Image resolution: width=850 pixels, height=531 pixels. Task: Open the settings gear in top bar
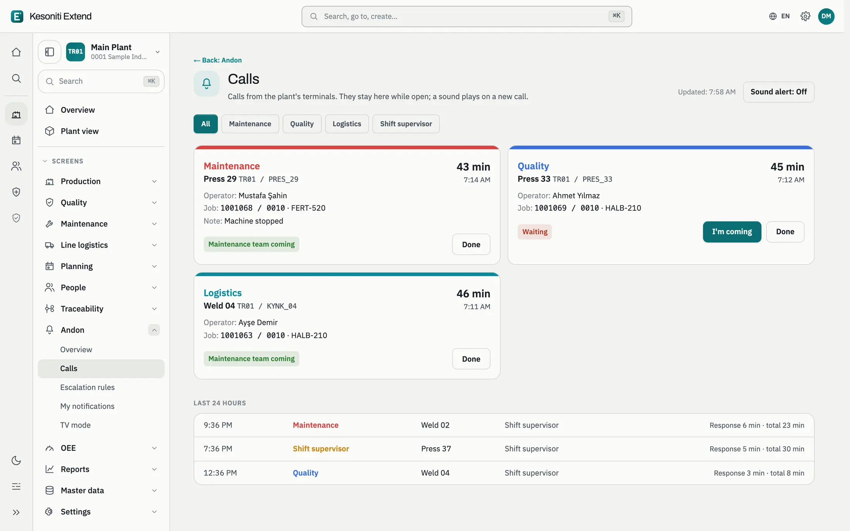[805, 16]
